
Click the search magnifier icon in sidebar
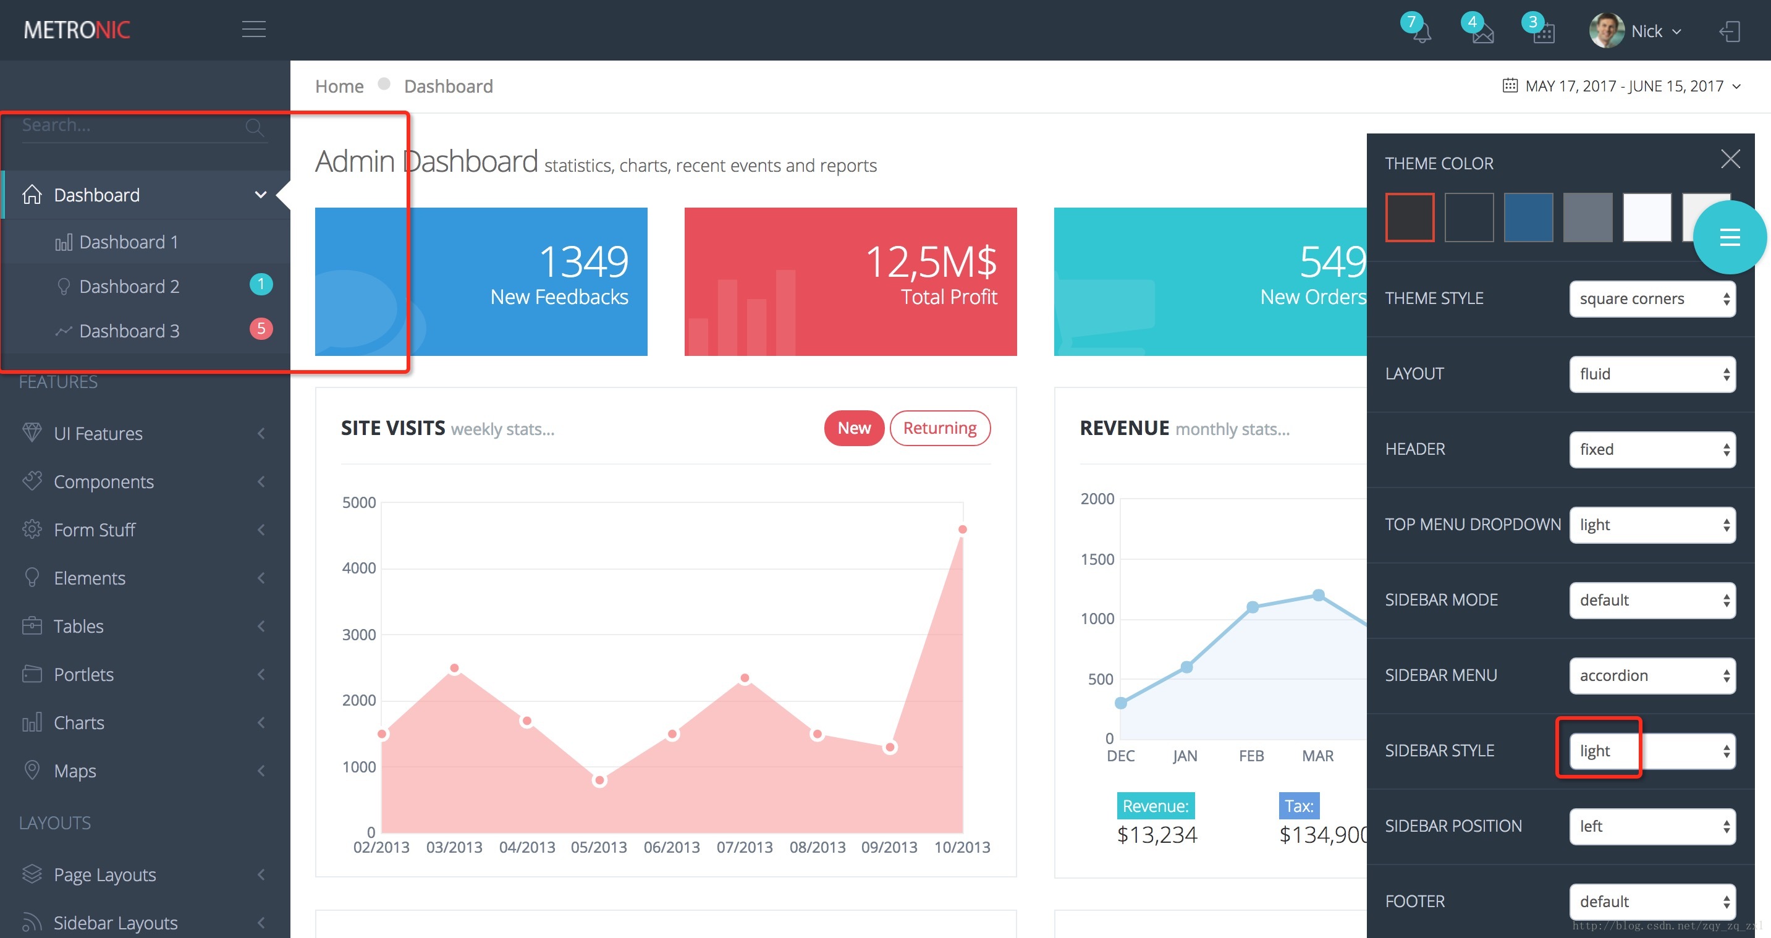(x=254, y=127)
